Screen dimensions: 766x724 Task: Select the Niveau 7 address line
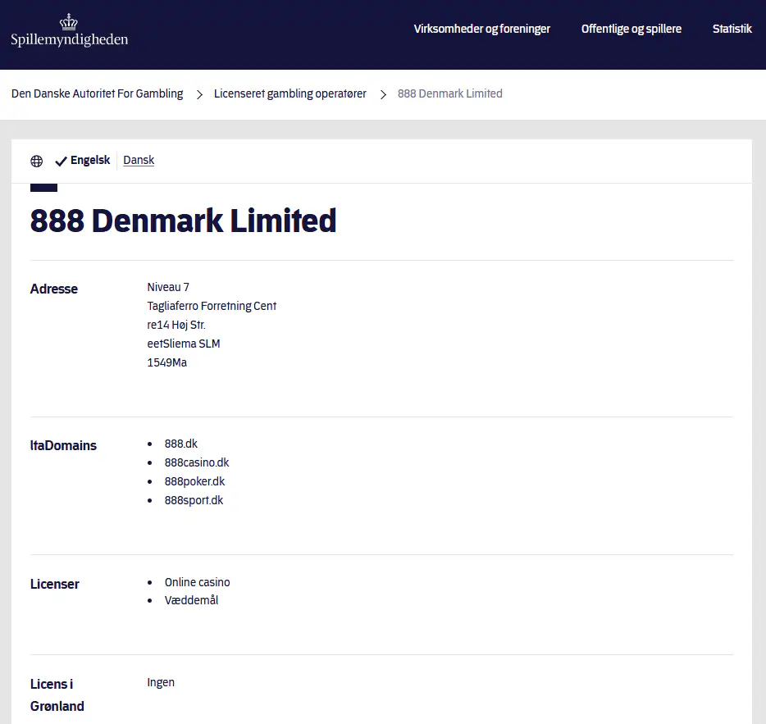pos(168,287)
